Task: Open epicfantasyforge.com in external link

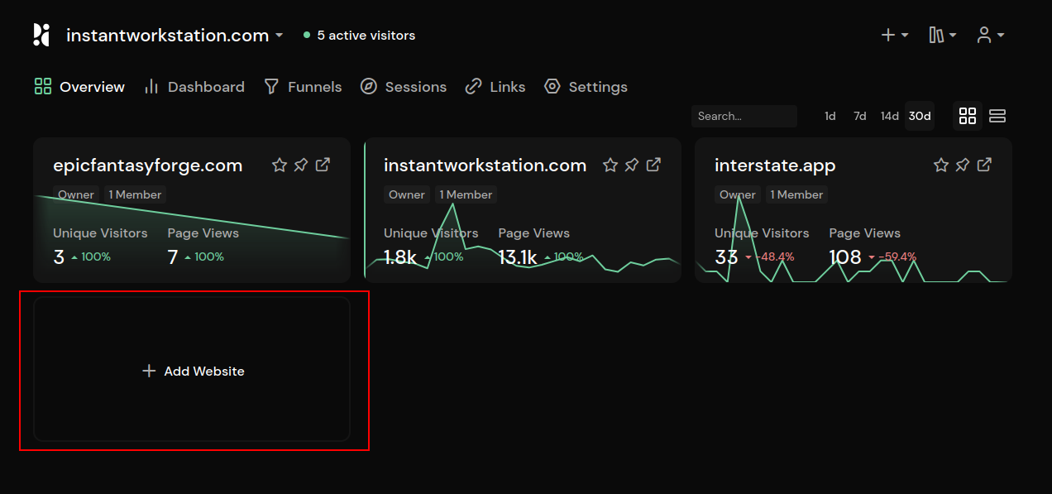Action: point(323,165)
